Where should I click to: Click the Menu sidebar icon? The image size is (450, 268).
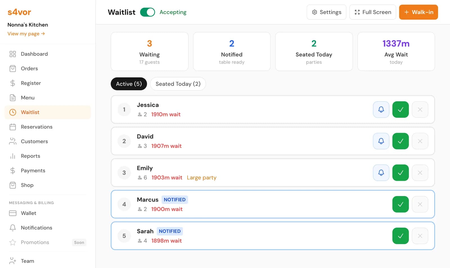13,98
